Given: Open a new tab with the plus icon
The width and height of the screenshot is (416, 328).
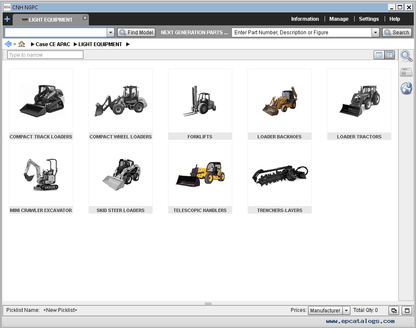Looking at the screenshot, I should (7, 19).
